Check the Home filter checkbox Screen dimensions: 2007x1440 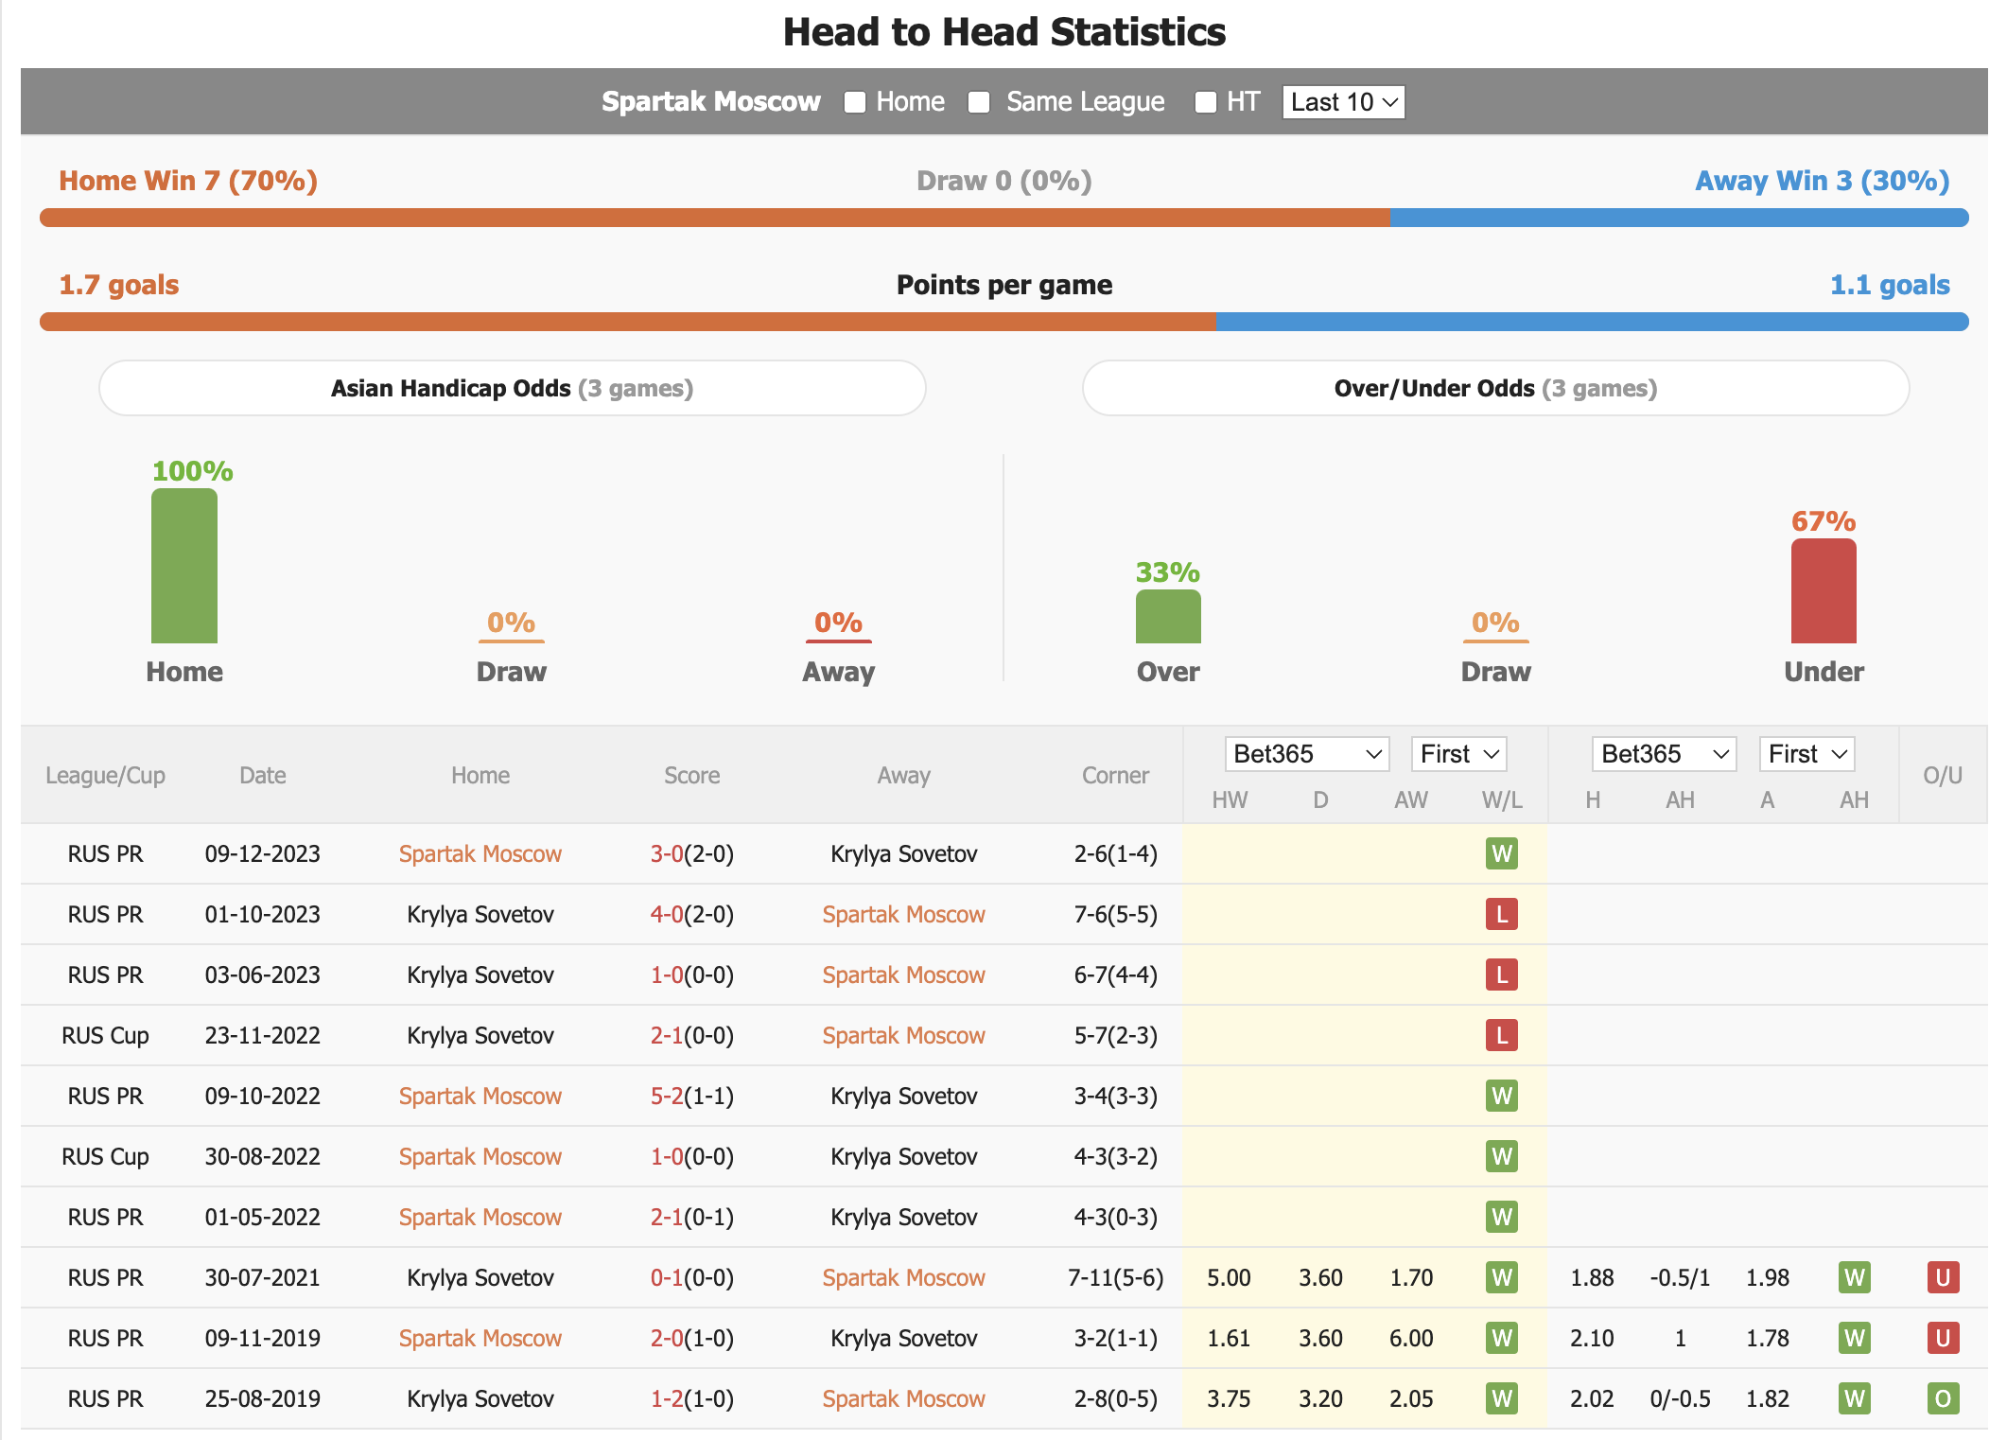pyautogui.click(x=855, y=102)
